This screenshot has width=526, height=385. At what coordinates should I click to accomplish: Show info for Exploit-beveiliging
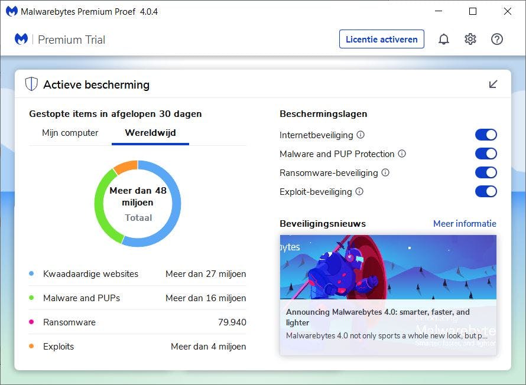tap(359, 191)
